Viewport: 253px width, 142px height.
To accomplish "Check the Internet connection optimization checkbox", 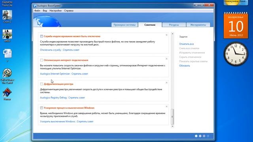I will (42, 60).
